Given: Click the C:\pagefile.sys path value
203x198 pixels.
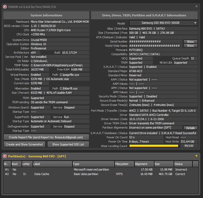Looking at the screenshot, I should tap(69, 75).
